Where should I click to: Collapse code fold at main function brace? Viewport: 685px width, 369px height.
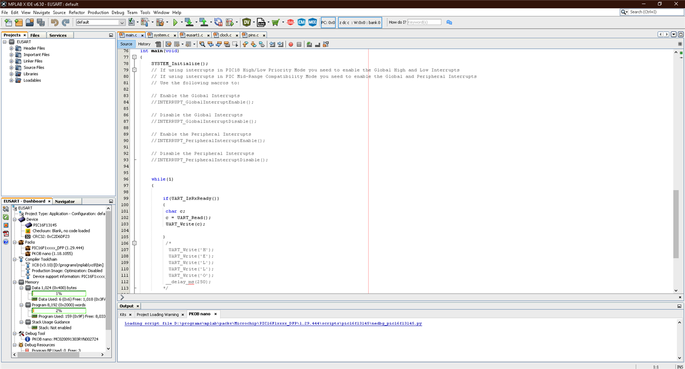tap(134, 57)
